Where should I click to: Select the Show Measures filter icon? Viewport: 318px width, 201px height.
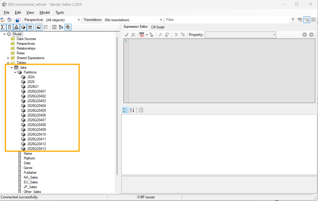(x=3, y=27)
